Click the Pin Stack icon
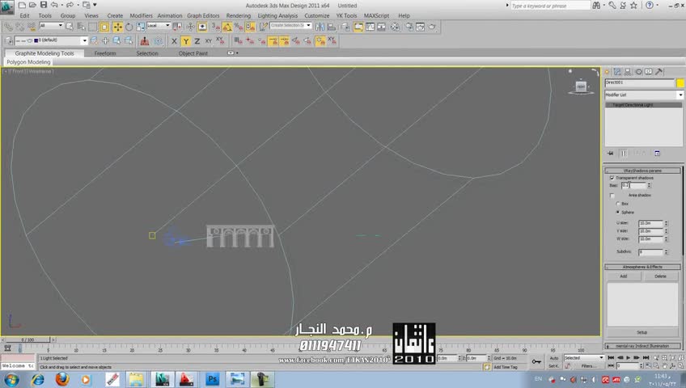686x388 pixels. (x=610, y=154)
